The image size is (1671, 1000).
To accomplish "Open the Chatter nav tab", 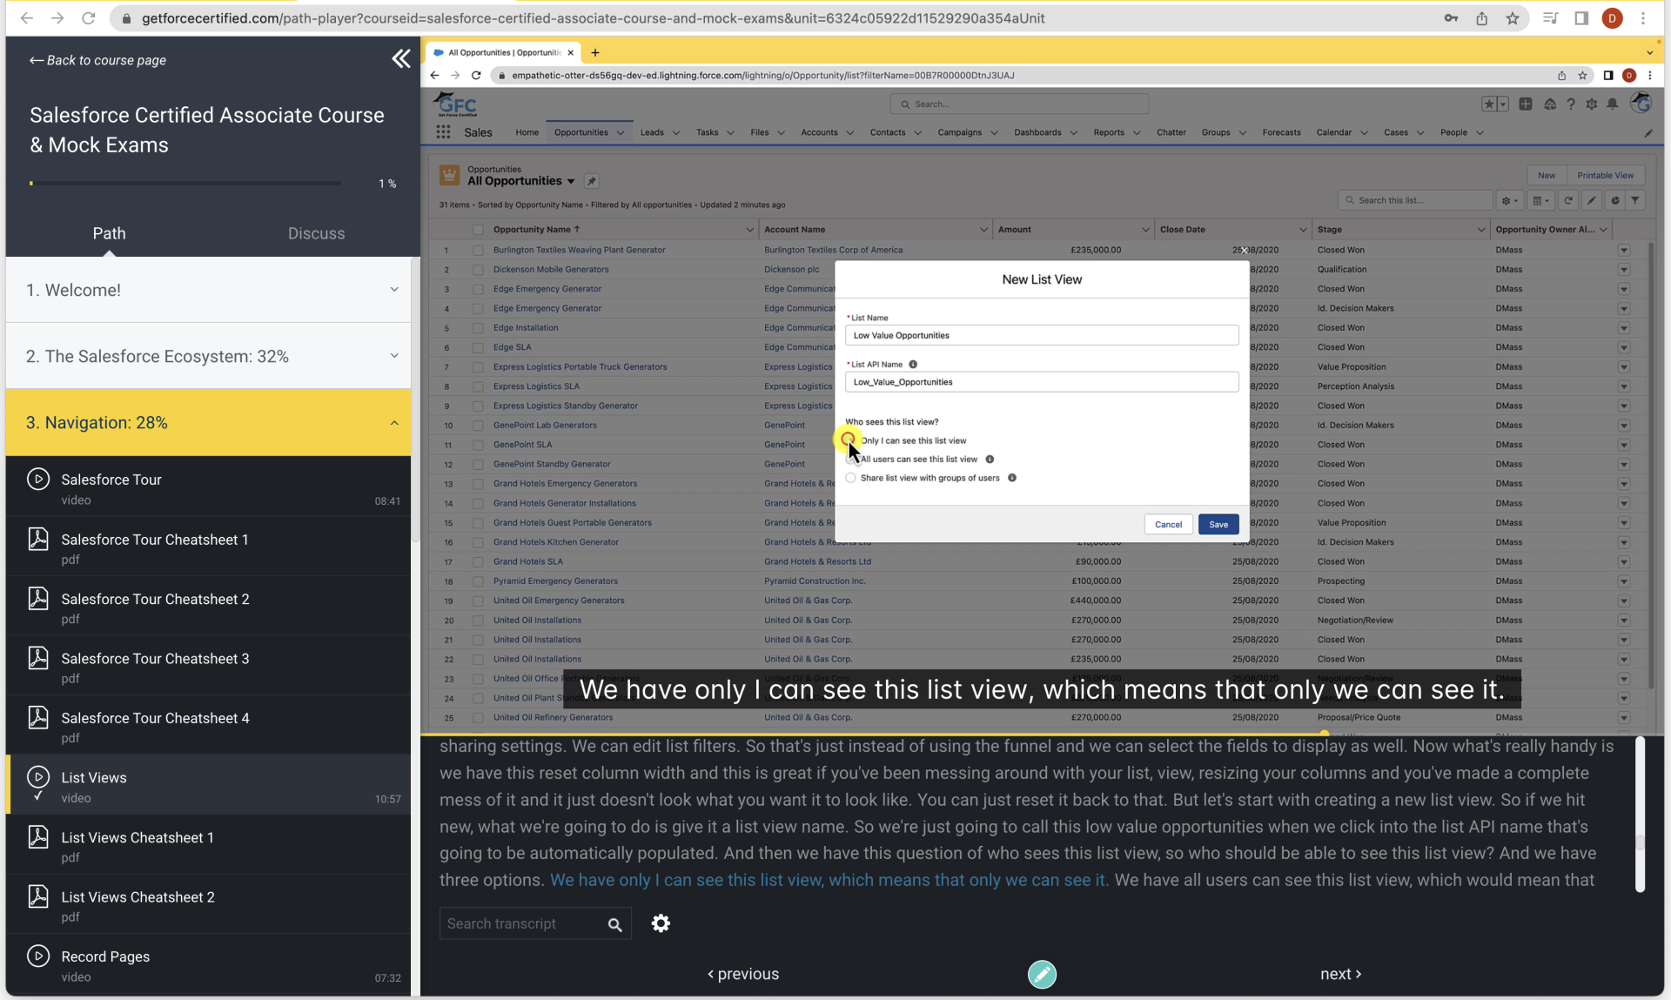I will click(1171, 132).
